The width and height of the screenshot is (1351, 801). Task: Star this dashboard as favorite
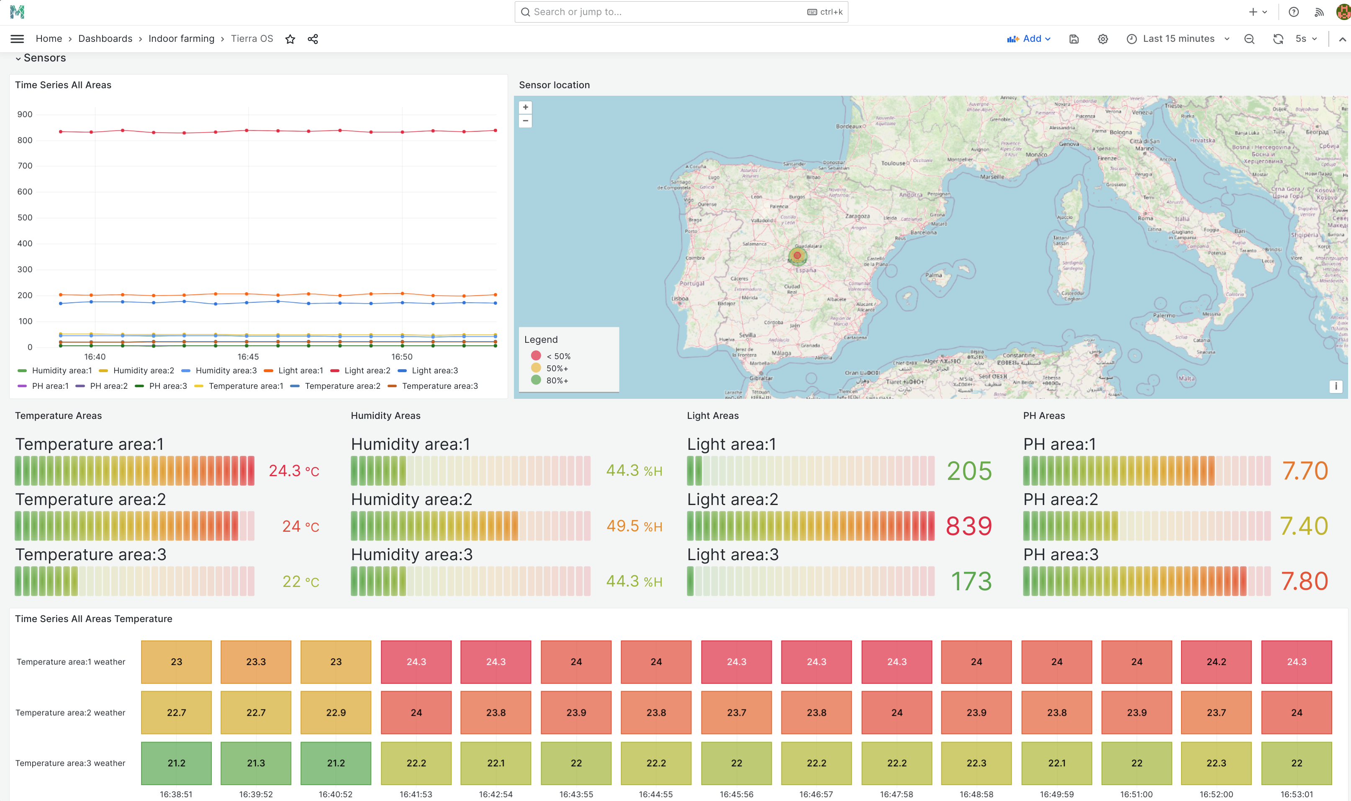290,39
